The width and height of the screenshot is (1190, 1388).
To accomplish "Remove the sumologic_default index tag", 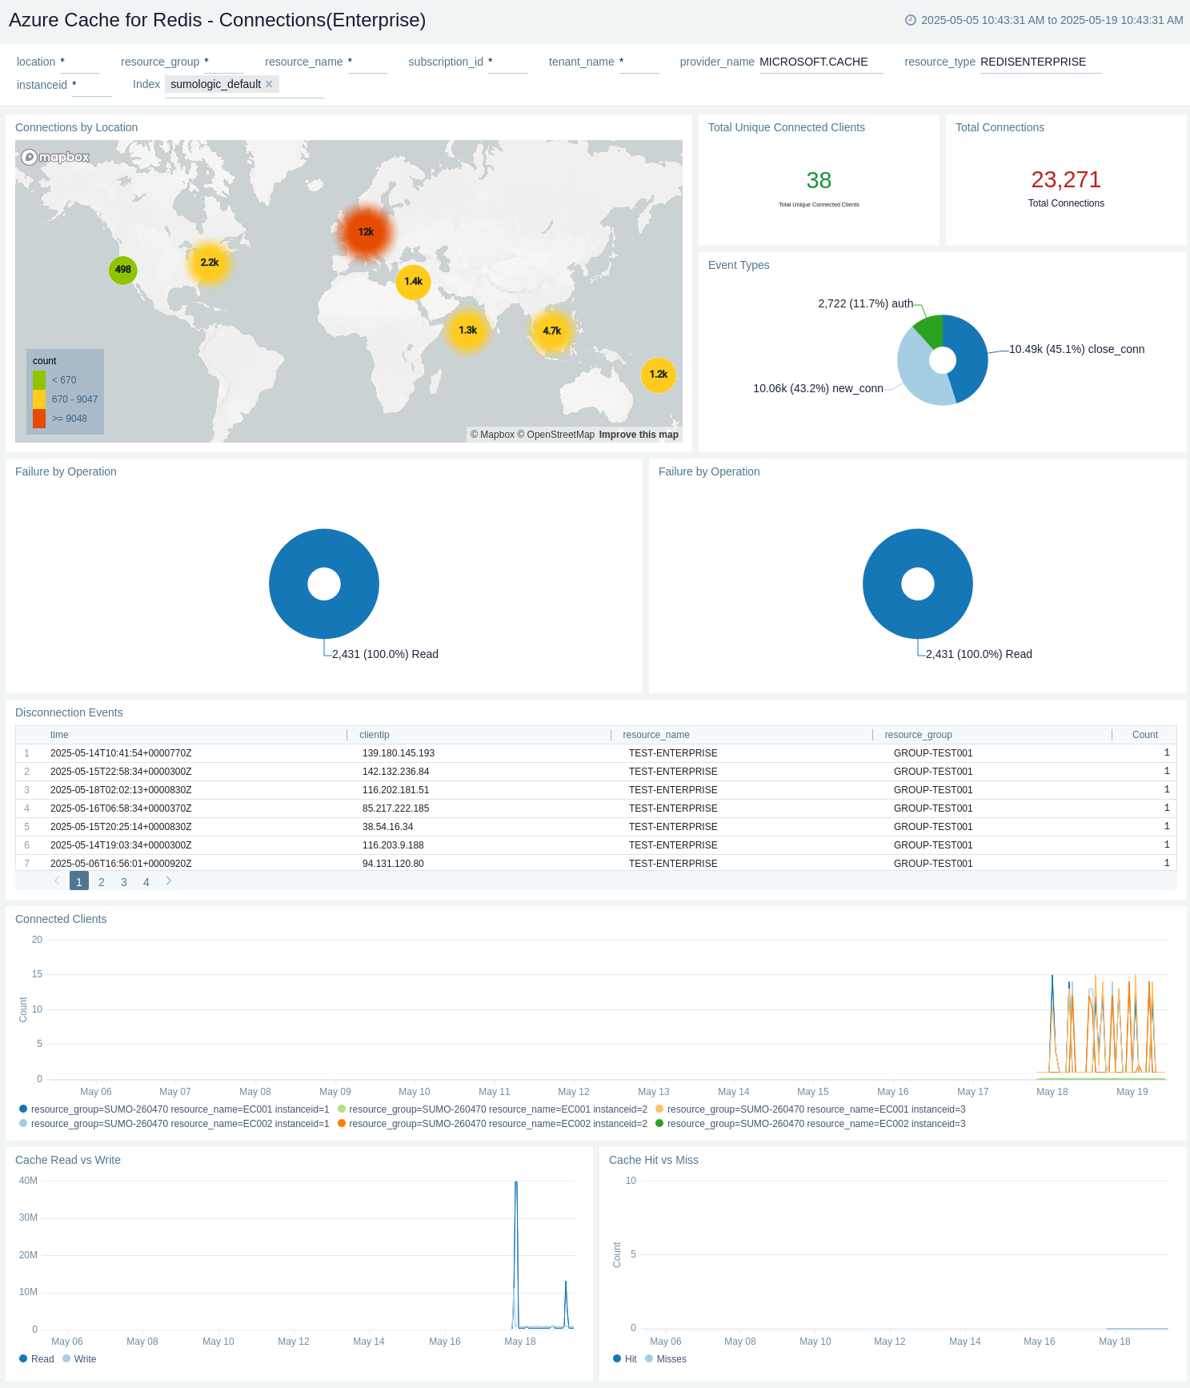I will tap(269, 84).
